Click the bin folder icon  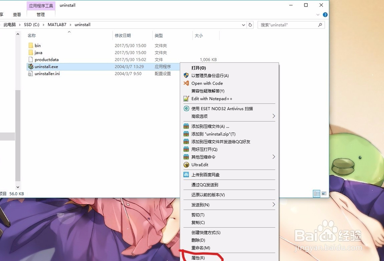coord(31,45)
